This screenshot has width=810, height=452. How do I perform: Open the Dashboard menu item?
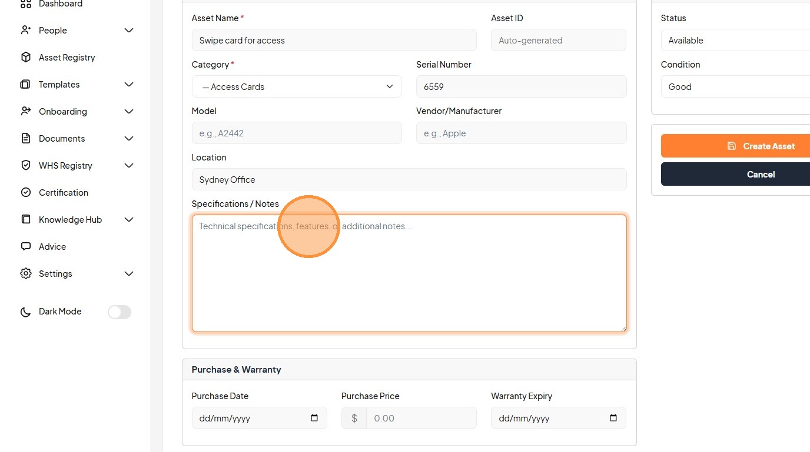tap(60, 4)
